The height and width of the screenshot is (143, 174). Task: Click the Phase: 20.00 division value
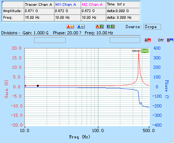pos(67,33)
